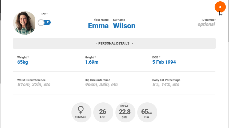Click the optional ID number field
Image resolution: width=229 pixels, height=128 pixels.
(206, 24)
